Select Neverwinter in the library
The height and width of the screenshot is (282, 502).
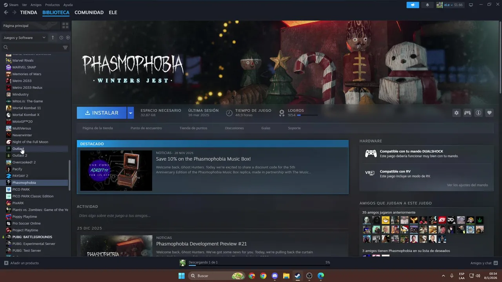click(x=22, y=135)
